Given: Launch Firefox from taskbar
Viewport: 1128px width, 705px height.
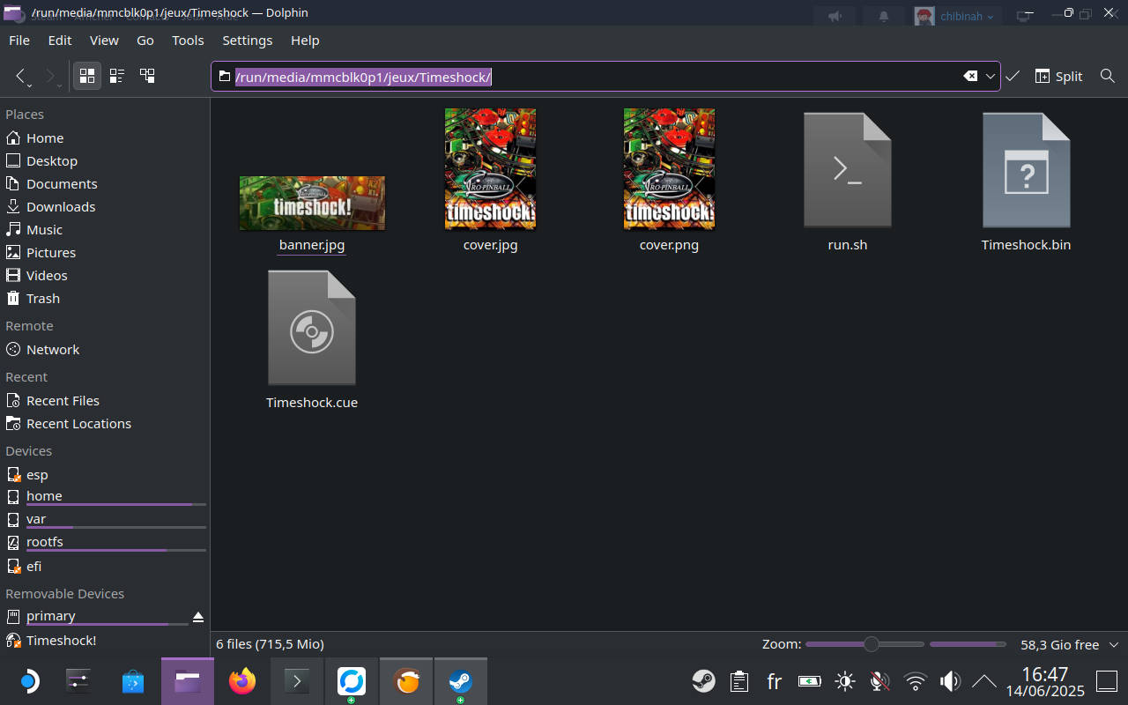Looking at the screenshot, I should tap(241, 681).
